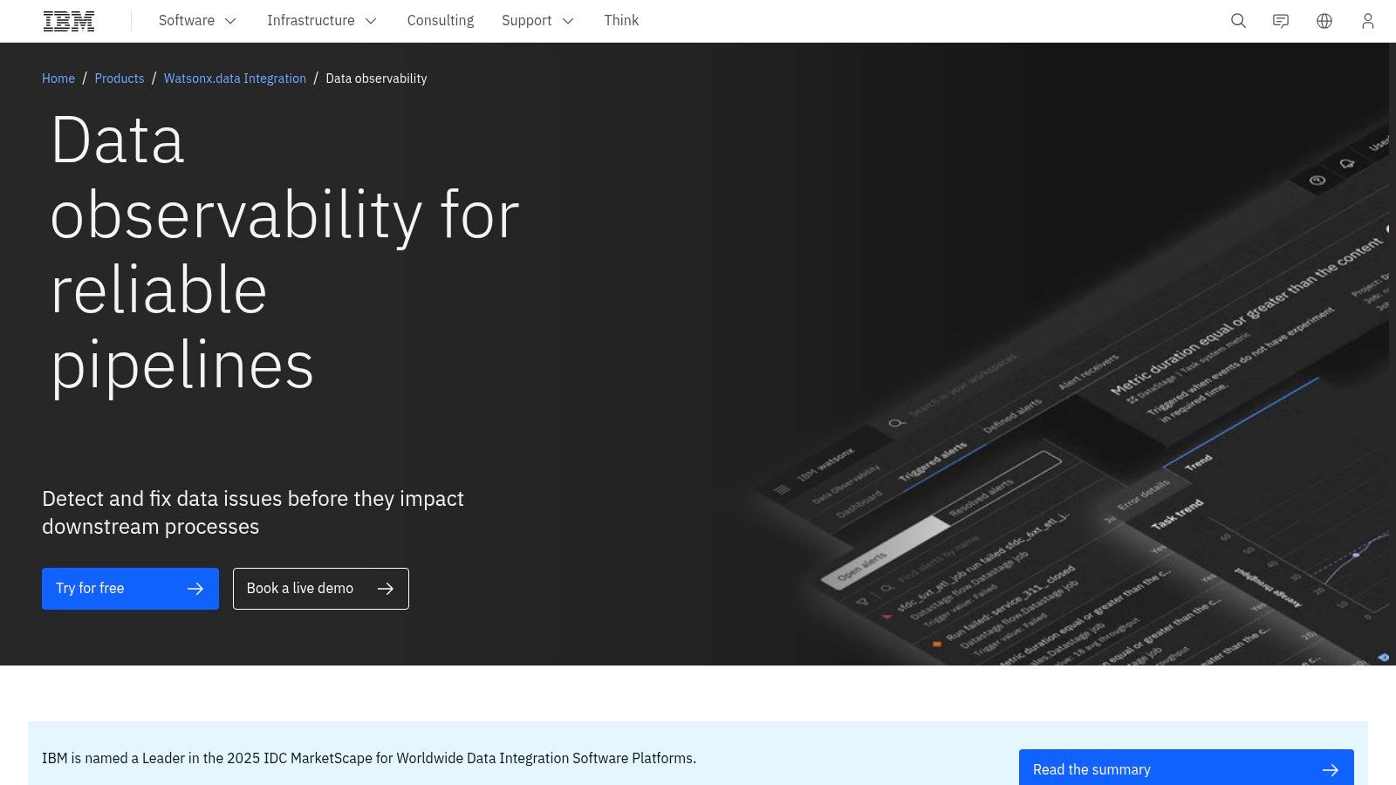This screenshot has height=785, width=1396.
Task: Click the IDC MarketScape Leader announcement text
Action: [x=369, y=758]
